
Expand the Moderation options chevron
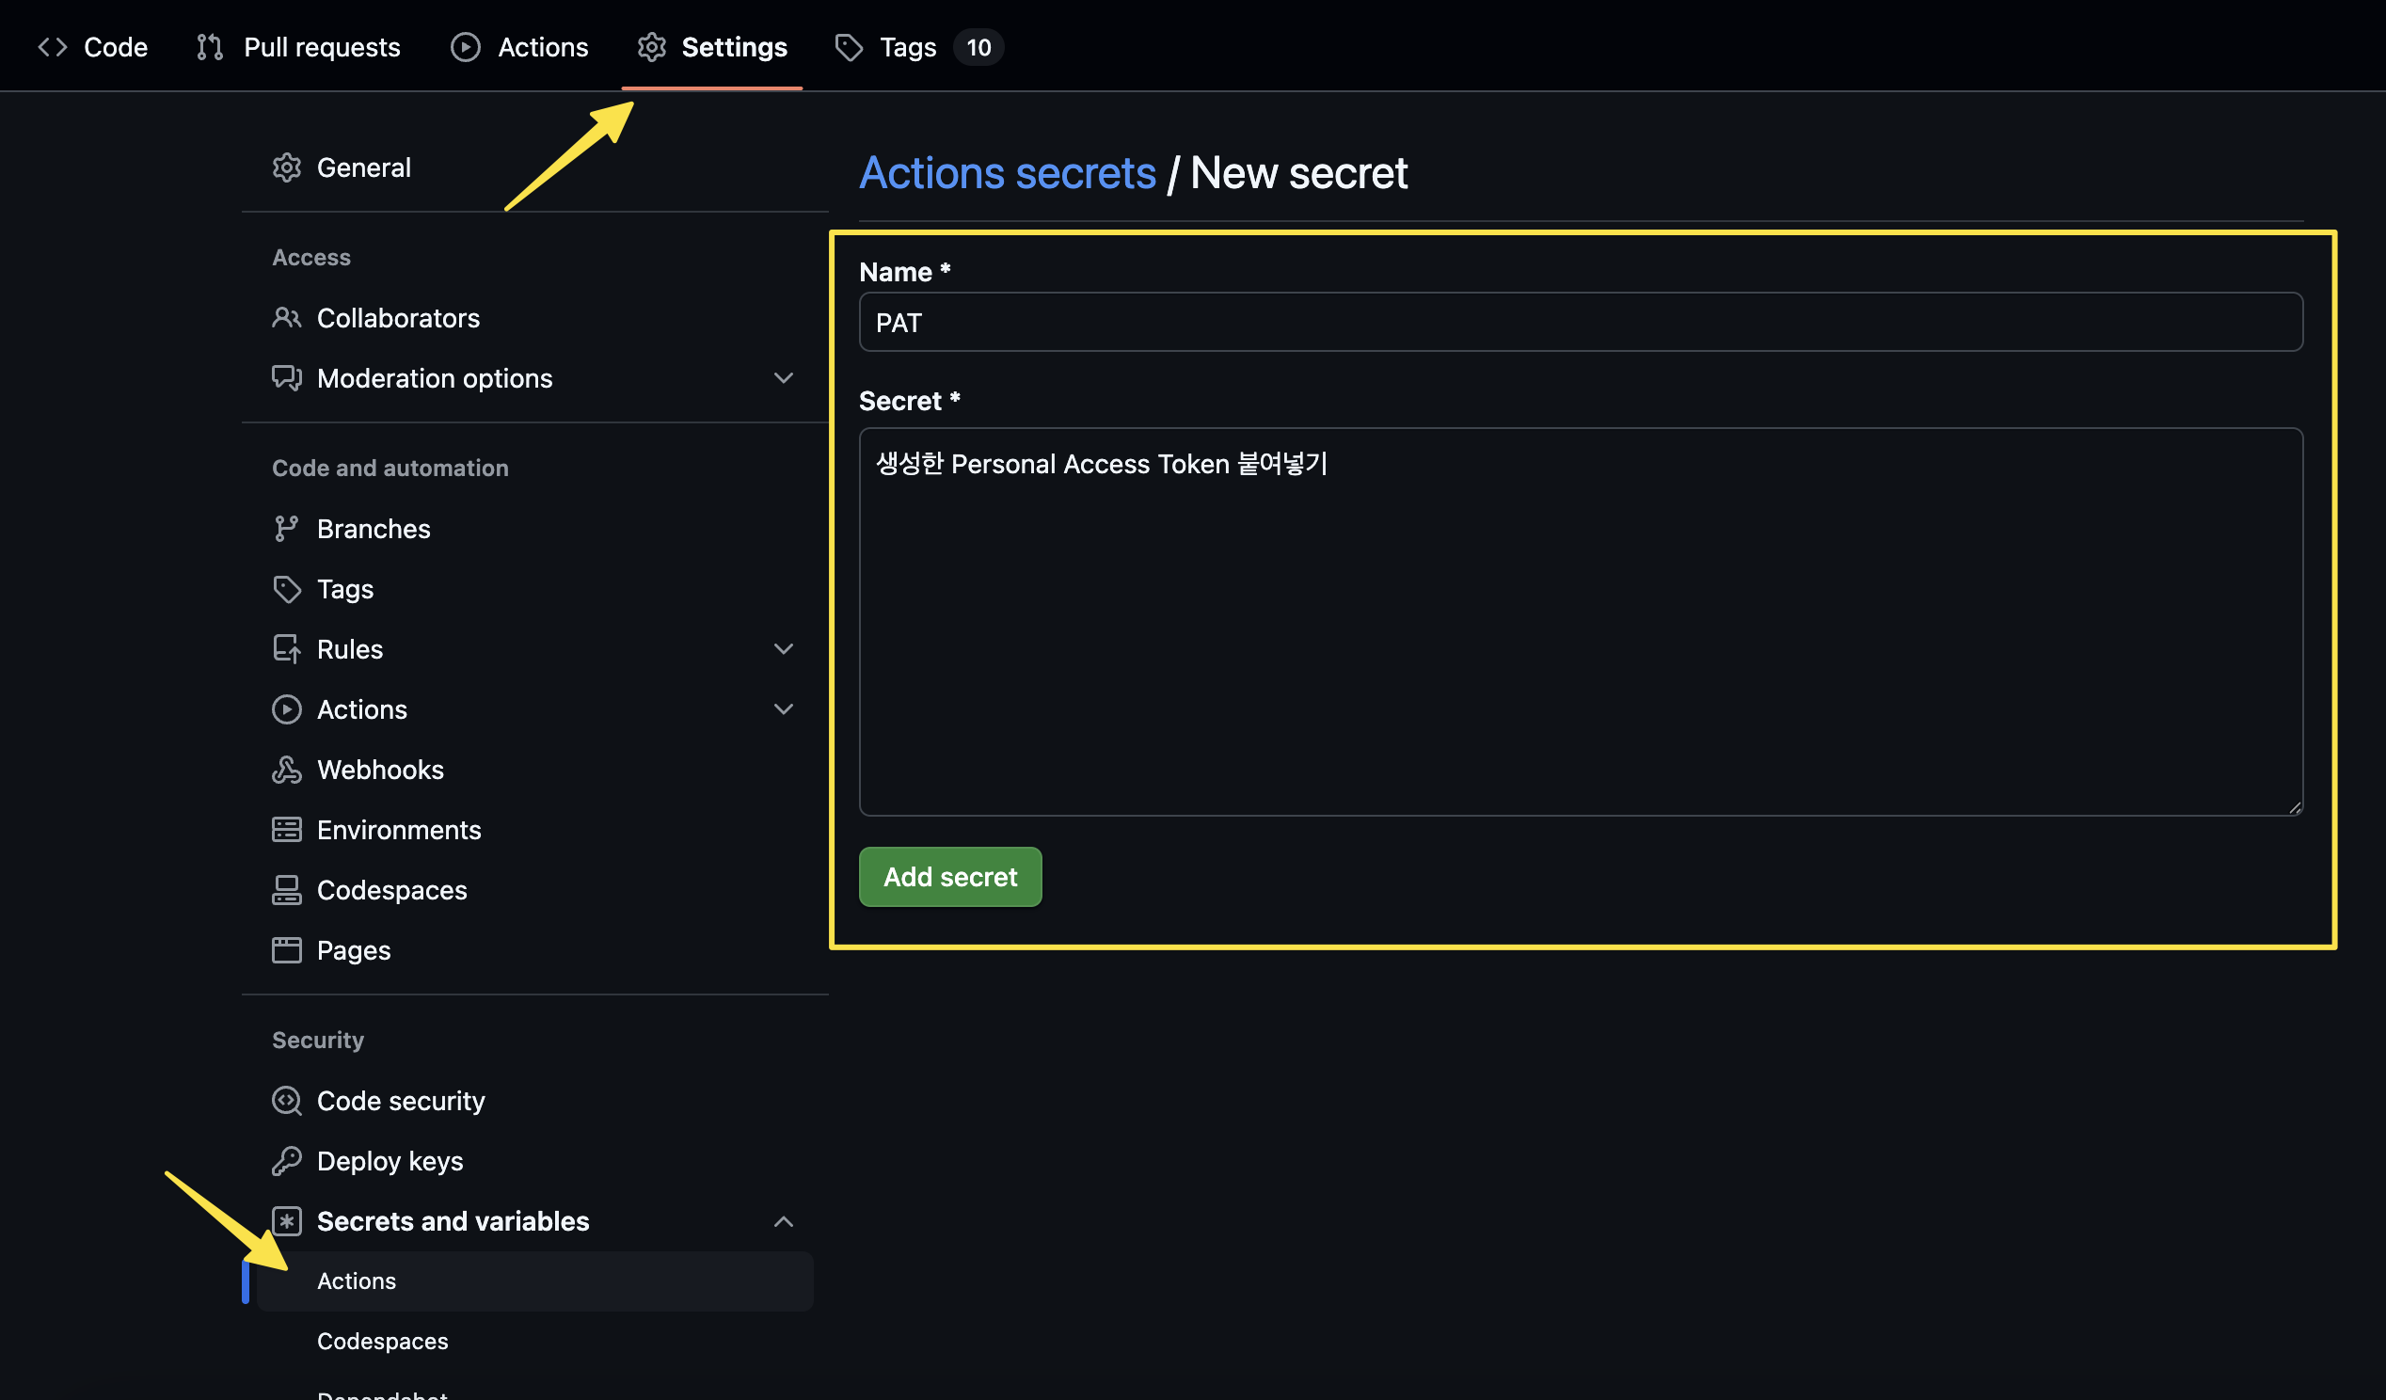pos(783,377)
